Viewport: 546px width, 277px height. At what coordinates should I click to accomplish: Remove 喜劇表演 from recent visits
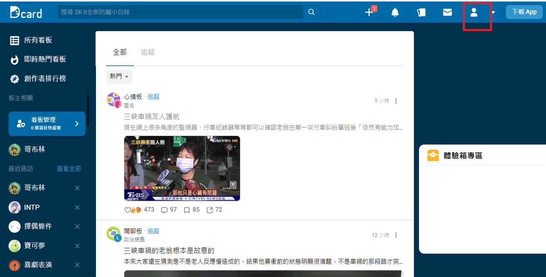coord(77,265)
